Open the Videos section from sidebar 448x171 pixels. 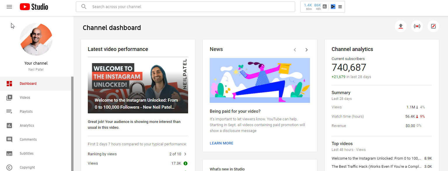pos(9,97)
